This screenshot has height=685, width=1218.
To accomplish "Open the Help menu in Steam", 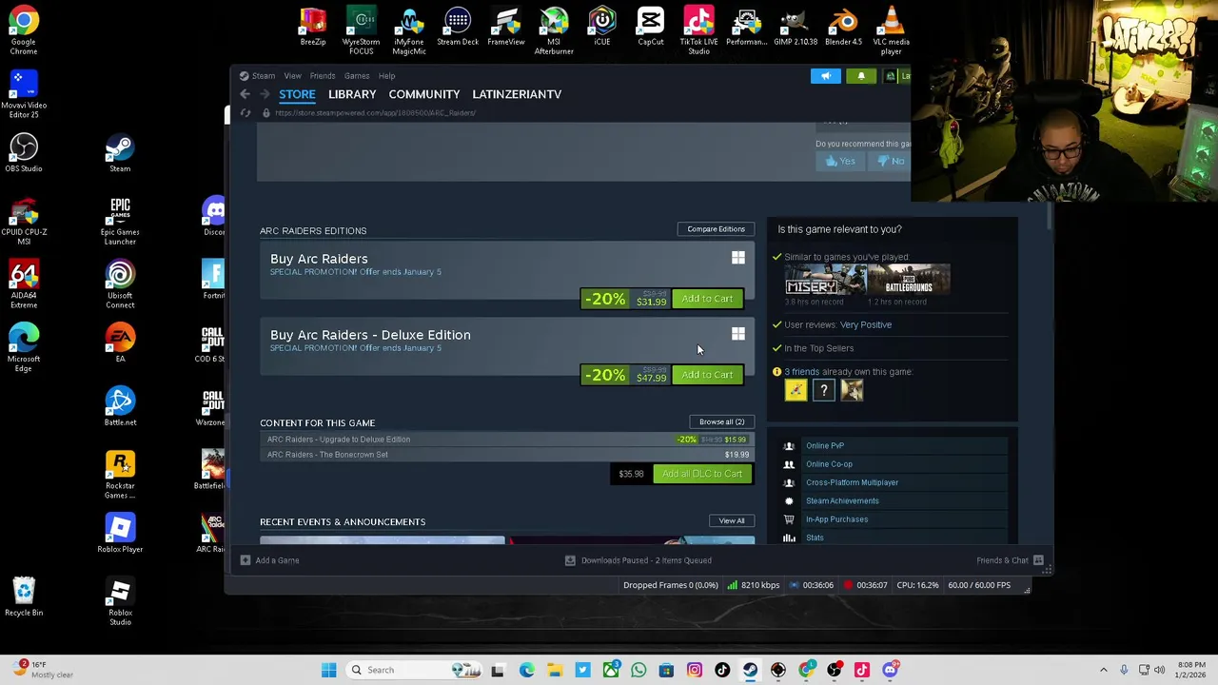I will tap(386, 76).
